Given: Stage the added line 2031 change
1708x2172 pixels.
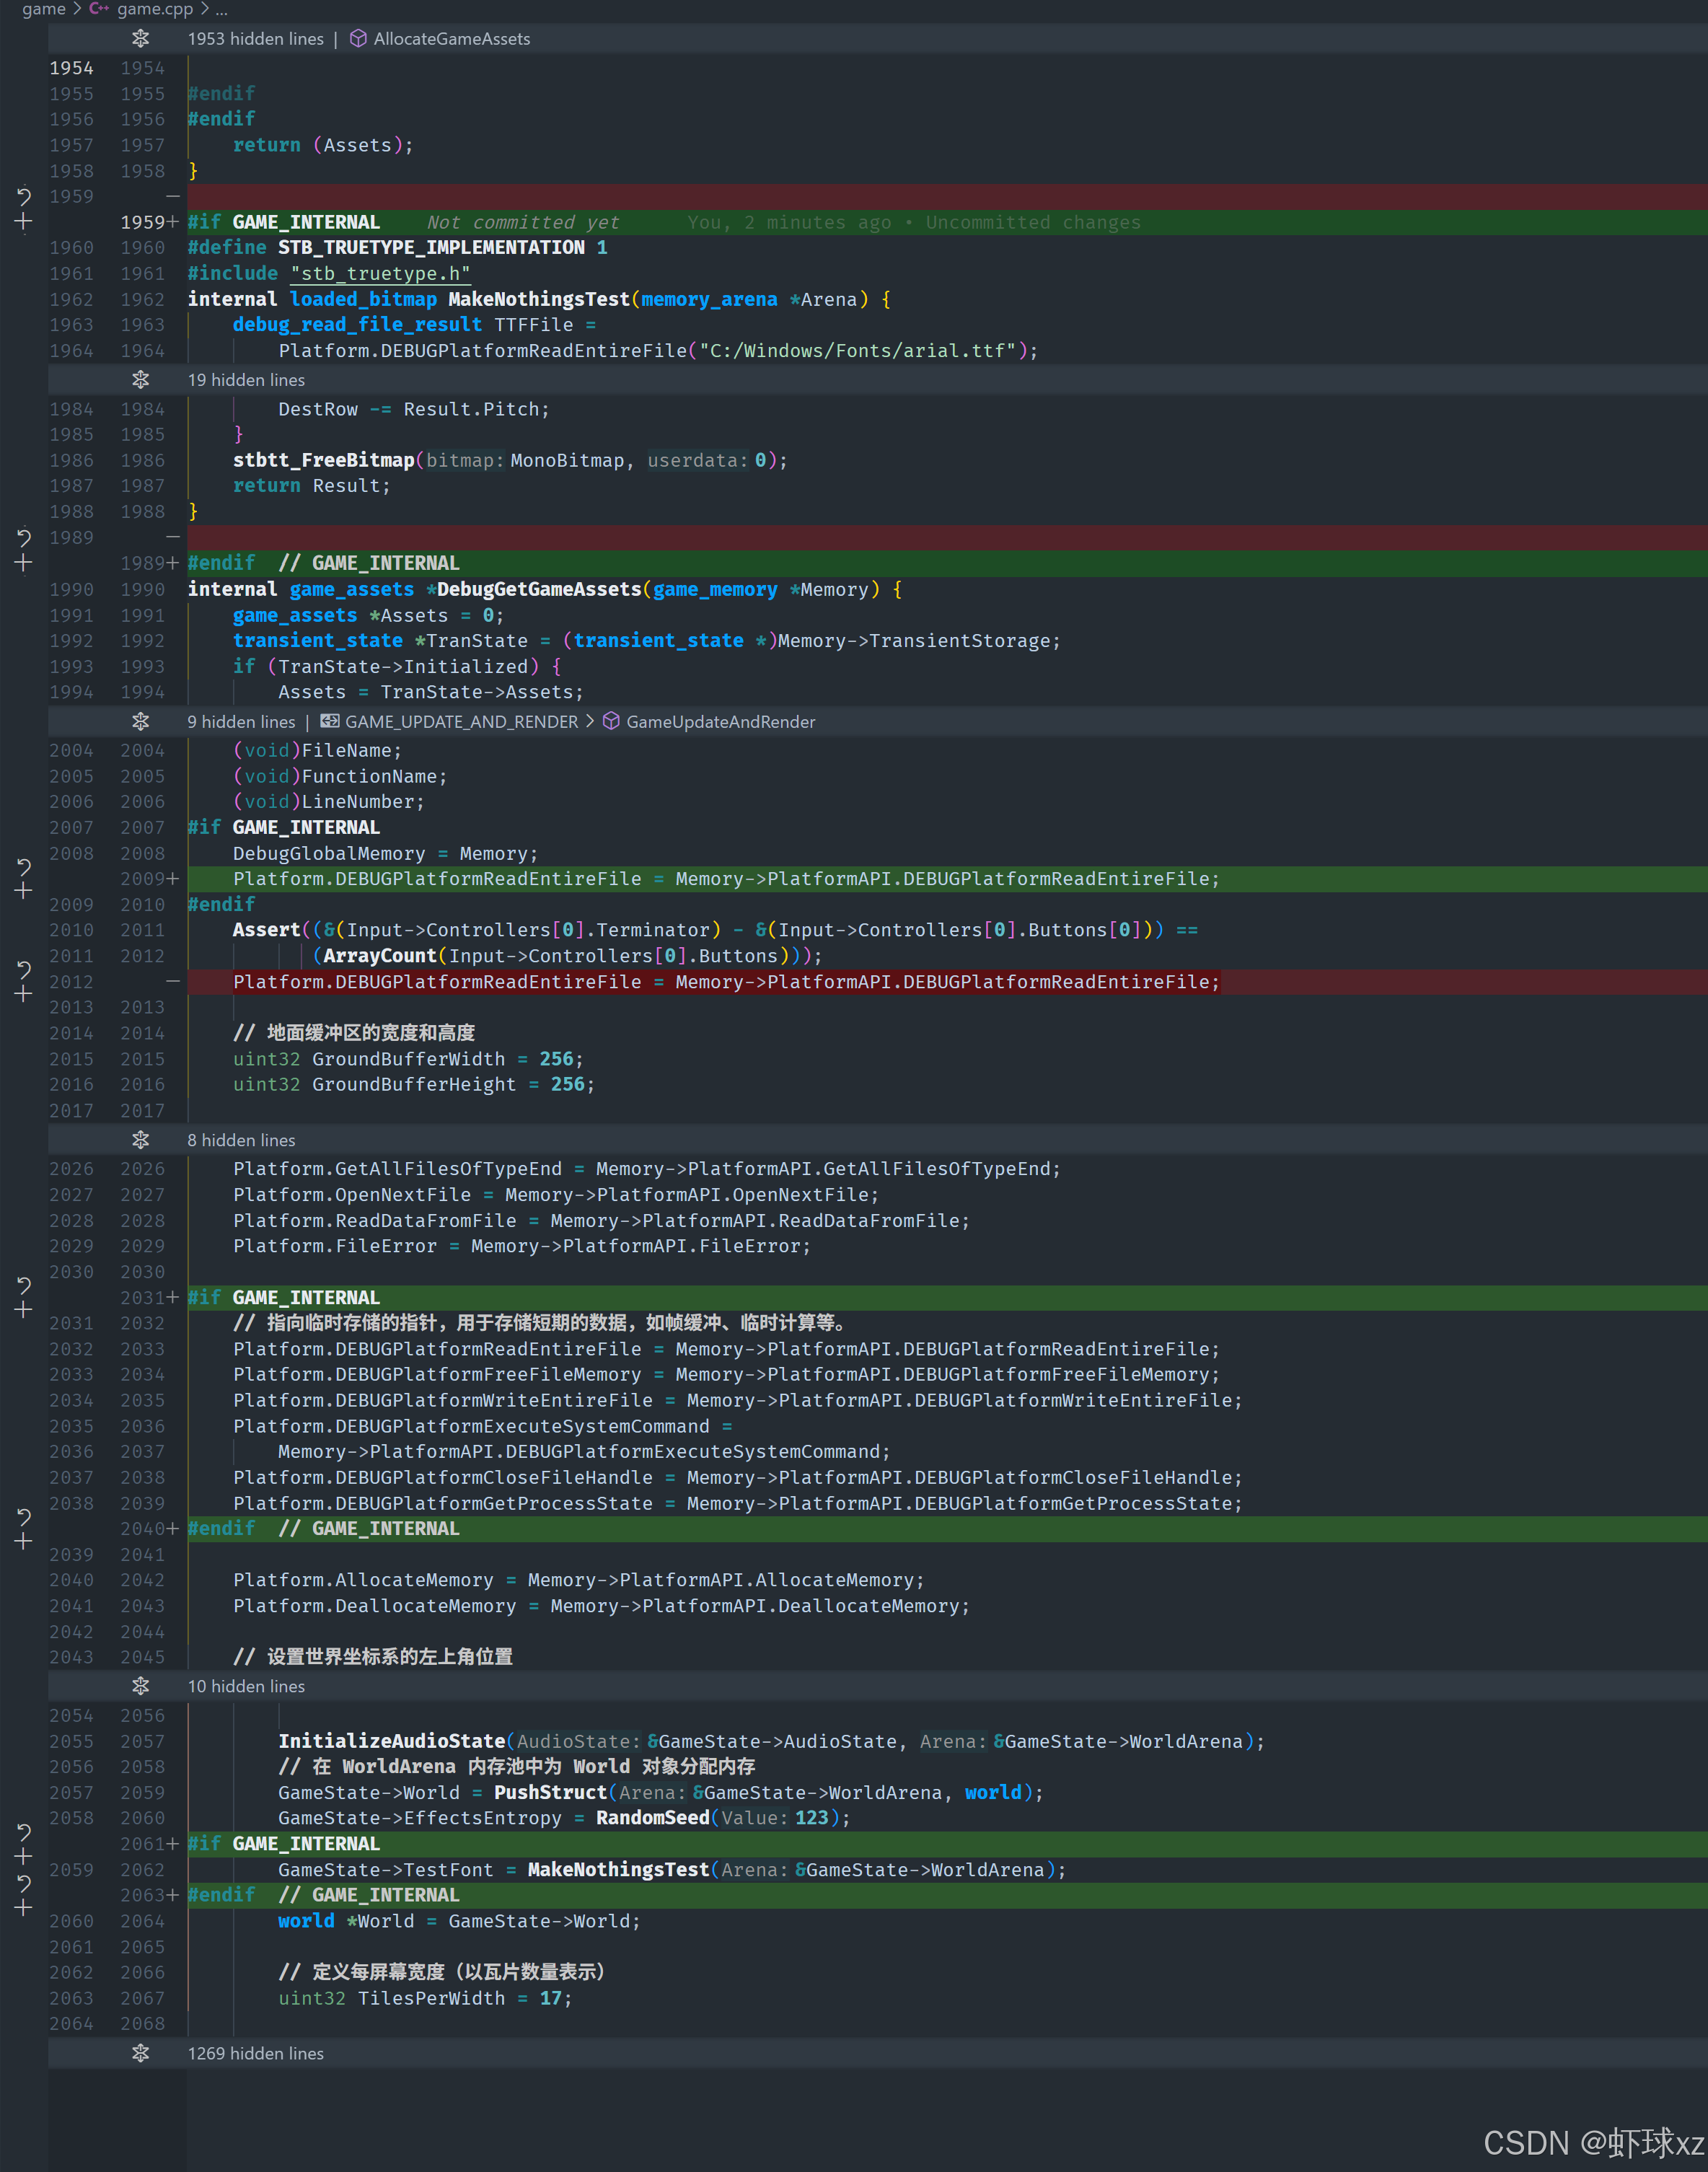Looking at the screenshot, I should (x=24, y=1310).
